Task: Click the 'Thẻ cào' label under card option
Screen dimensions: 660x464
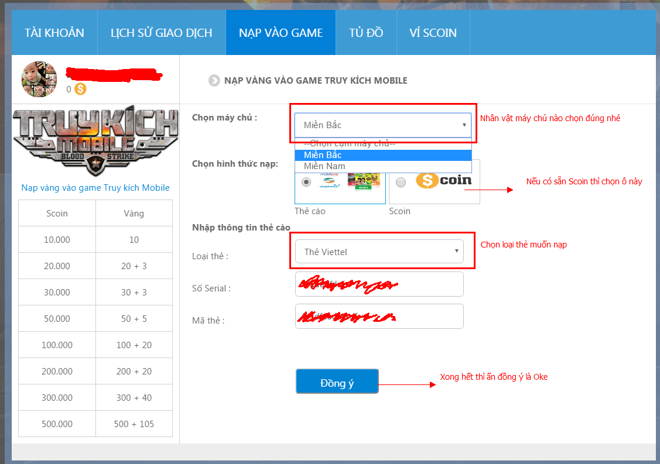Action: click(x=310, y=211)
